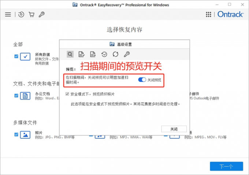
Task: Open the file list with checkmark tab
Action: (81, 54)
